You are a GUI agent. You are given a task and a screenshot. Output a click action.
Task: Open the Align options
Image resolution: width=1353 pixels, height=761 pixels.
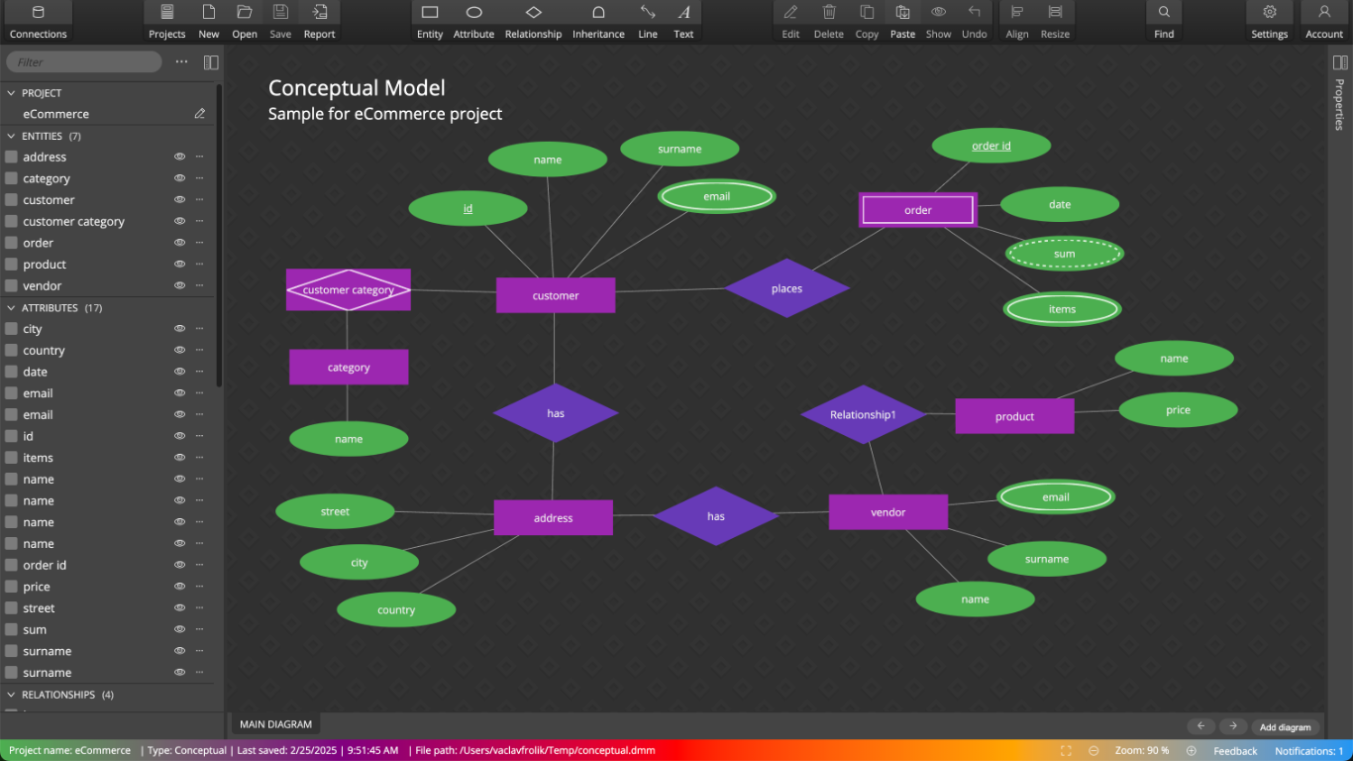click(1017, 21)
